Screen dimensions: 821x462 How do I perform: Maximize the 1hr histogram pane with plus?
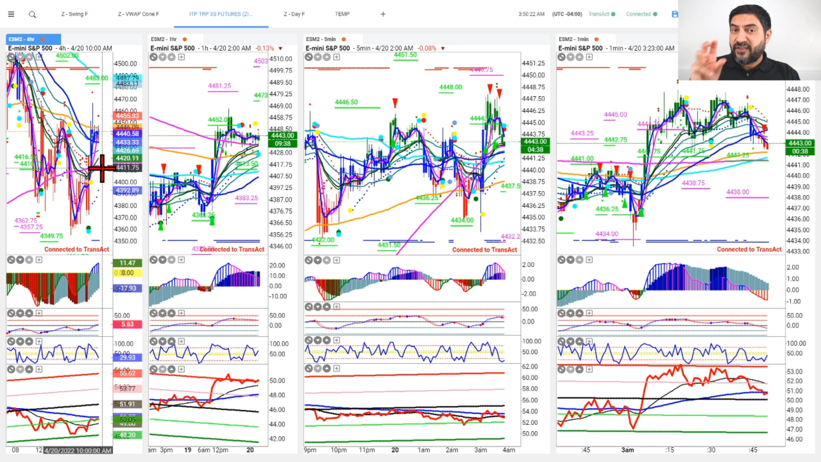point(181,260)
